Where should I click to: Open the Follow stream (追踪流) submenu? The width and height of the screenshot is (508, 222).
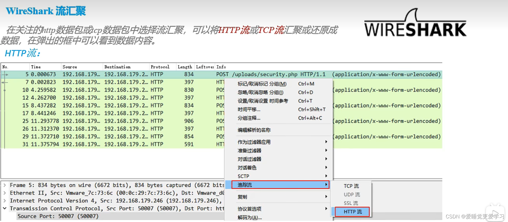[281, 185]
